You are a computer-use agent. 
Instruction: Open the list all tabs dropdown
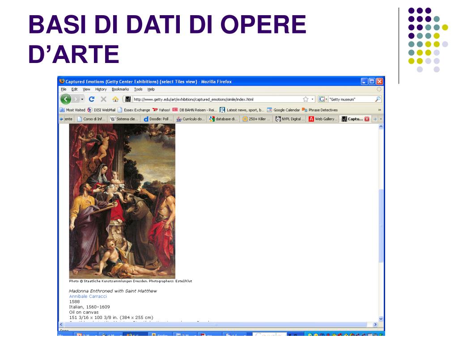click(381, 119)
